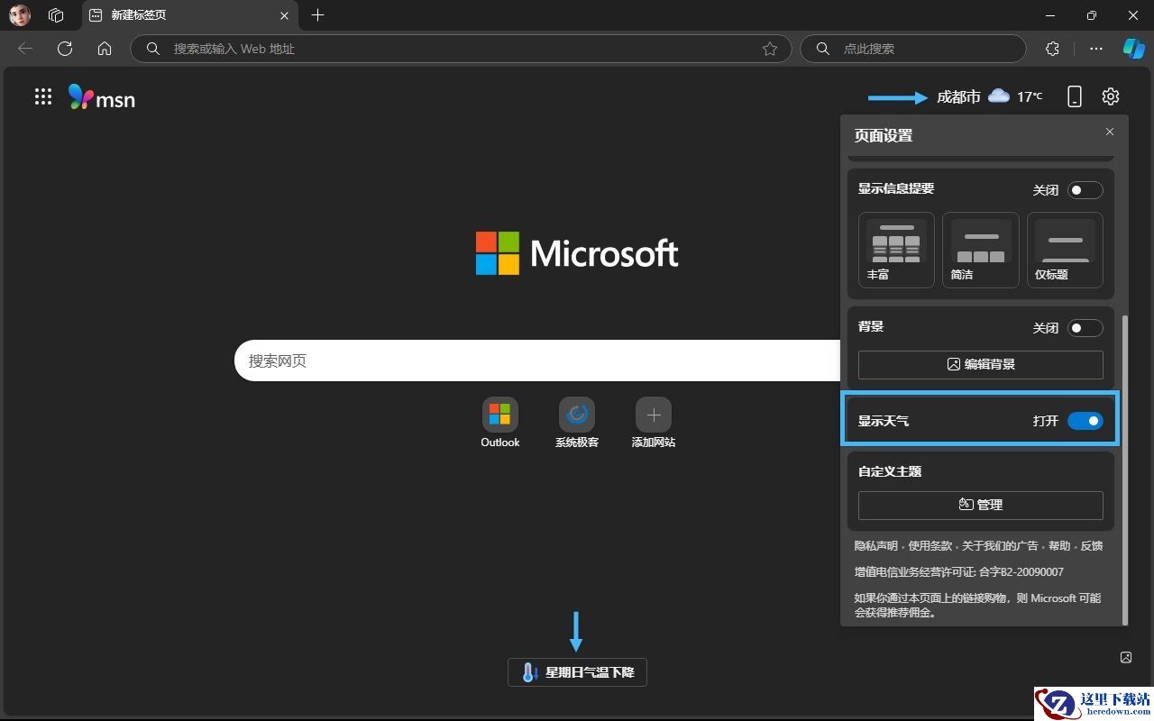
Task: Minimize the browser window
Action: click(x=1050, y=15)
